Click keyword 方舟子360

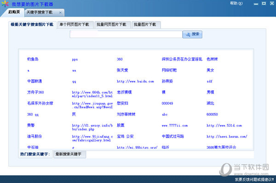tap(35, 92)
